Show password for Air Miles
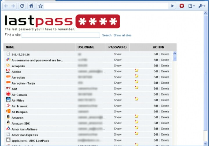Screen dimensions: 209x146 tap(118, 100)
